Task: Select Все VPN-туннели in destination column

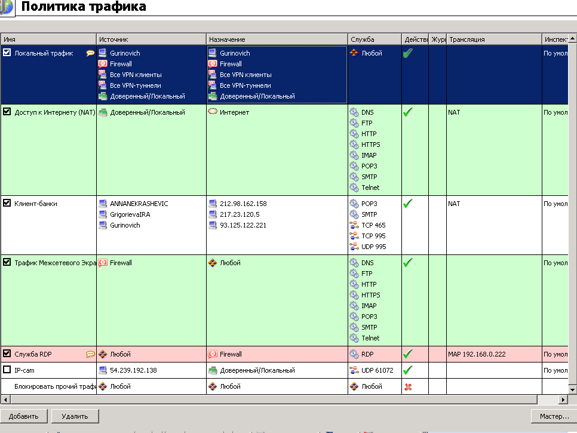Action: (x=245, y=85)
